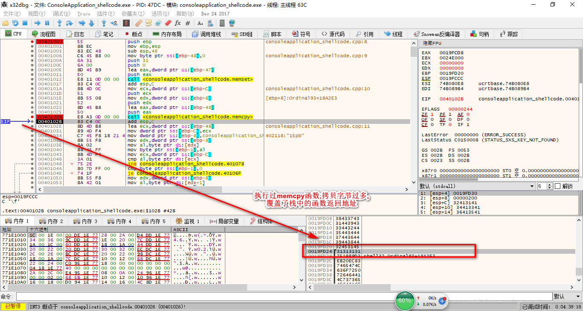Image resolution: width=583 pixels, height=311 pixels.
Task: Select the 结构体 tab
Action: tap(261, 221)
